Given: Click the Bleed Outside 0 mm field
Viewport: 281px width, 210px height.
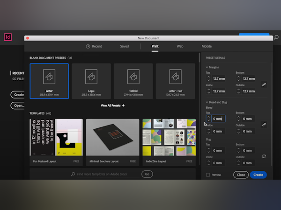Looking at the screenshot, I should tap(248, 131).
